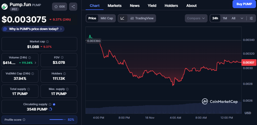Open the Holders tab
Screen dimensions: 257x125
coord(171,6)
